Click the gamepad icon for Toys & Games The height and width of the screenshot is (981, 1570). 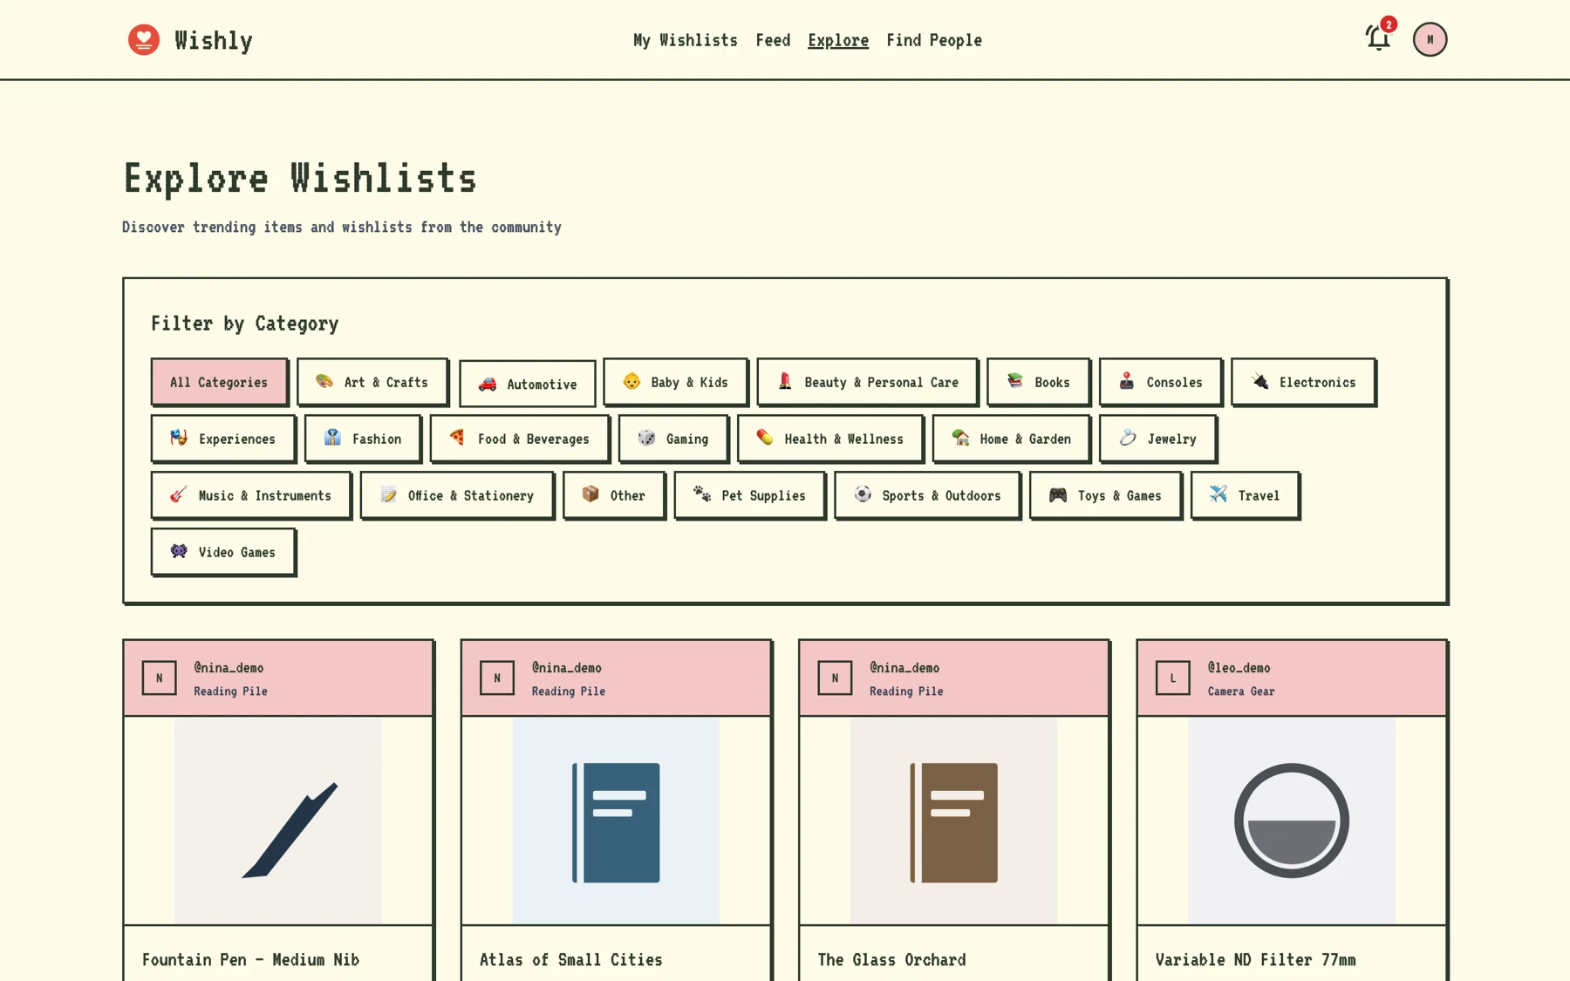click(x=1058, y=494)
